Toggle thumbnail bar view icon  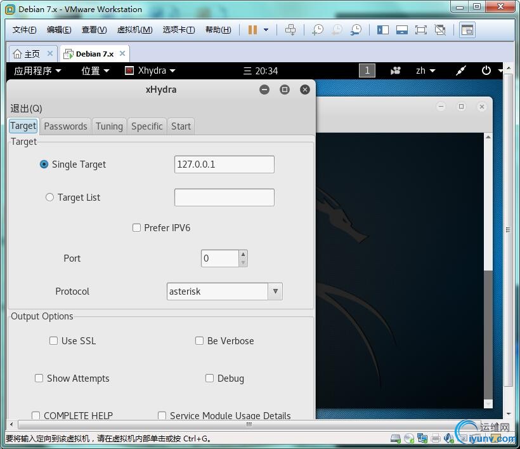402,30
